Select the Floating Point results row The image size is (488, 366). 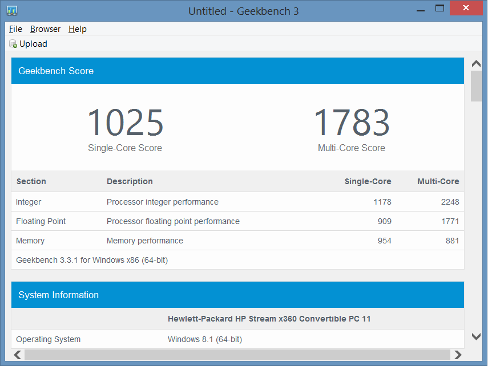(237, 221)
